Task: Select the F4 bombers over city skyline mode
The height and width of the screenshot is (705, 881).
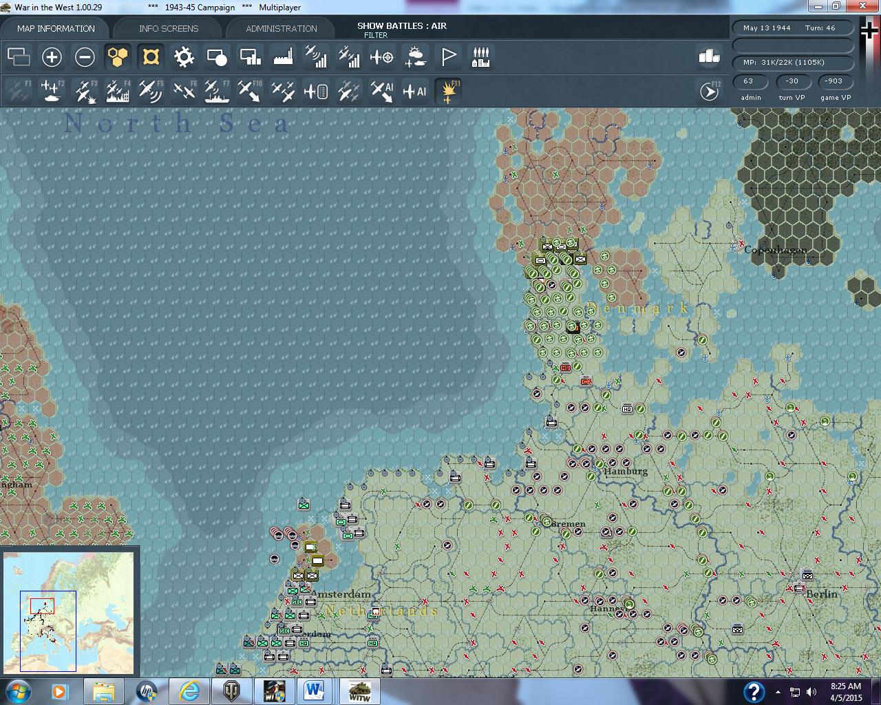Action: click(118, 91)
